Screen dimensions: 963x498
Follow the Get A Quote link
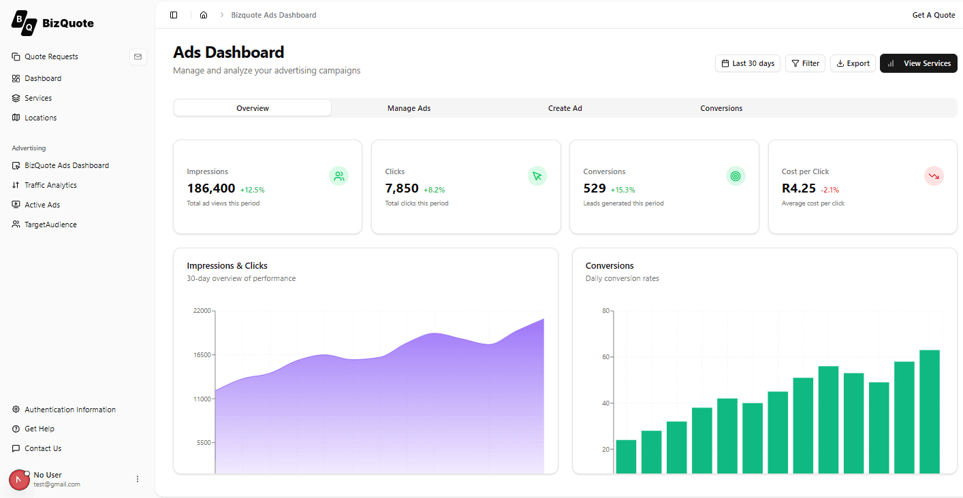point(933,15)
